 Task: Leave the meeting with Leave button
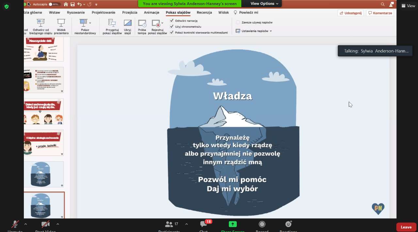[406, 227]
